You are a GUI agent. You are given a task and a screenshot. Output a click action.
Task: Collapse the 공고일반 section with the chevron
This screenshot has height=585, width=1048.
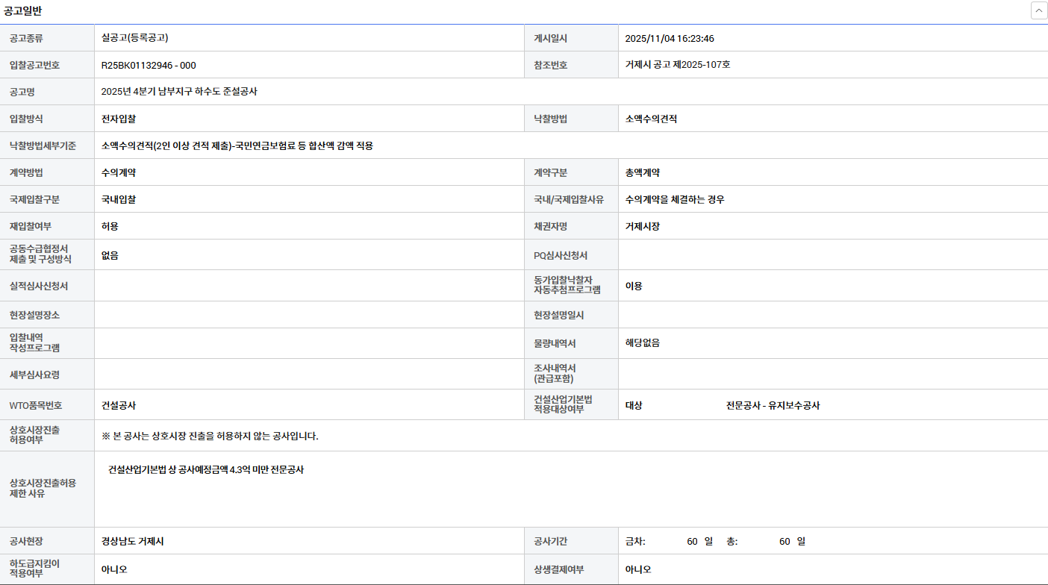point(1038,10)
